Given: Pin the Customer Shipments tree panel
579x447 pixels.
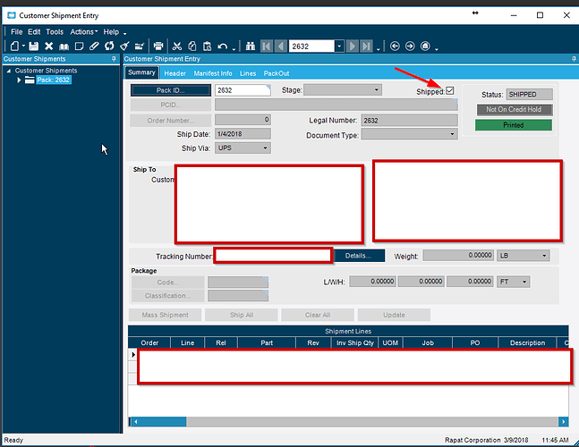Looking at the screenshot, I should click(113, 59).
